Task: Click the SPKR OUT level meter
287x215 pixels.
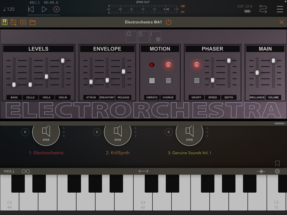Action: point(143,9)
